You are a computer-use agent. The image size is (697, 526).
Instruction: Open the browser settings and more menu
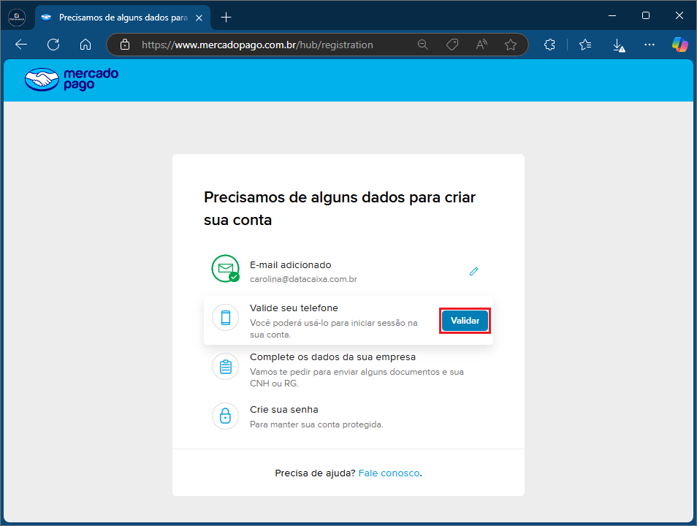pos(650,45)
